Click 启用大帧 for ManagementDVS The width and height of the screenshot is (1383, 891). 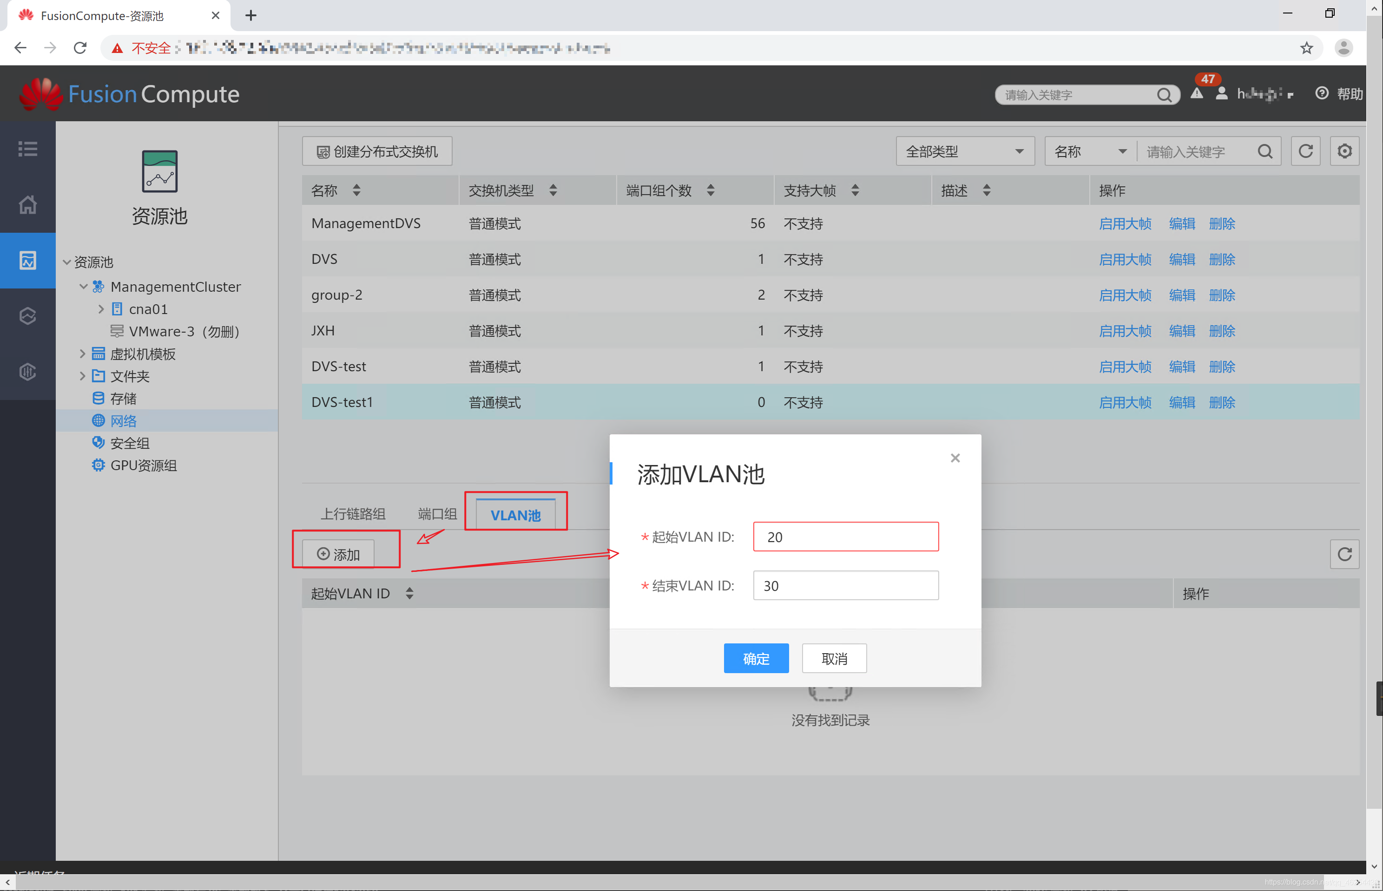click(x=1125, y=224)
